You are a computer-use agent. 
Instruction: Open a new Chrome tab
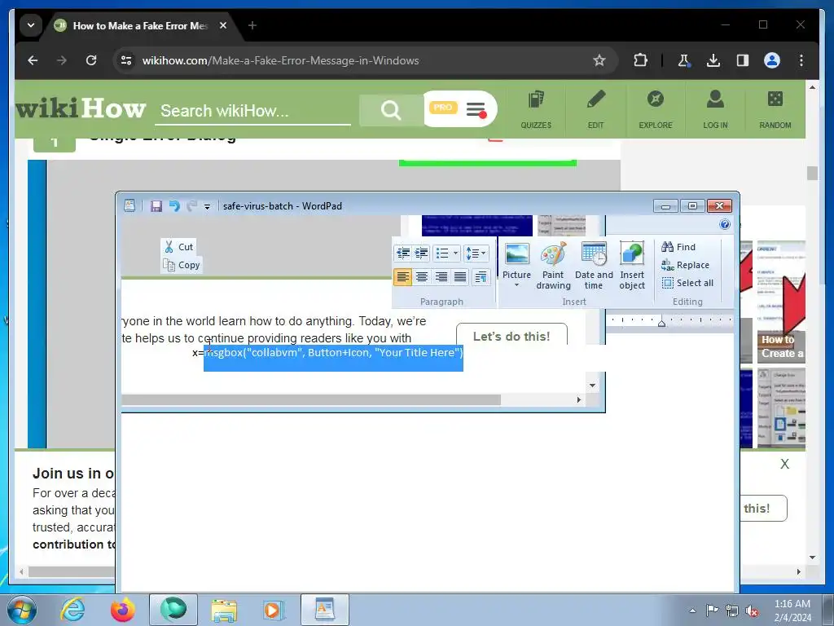[252, 25]
